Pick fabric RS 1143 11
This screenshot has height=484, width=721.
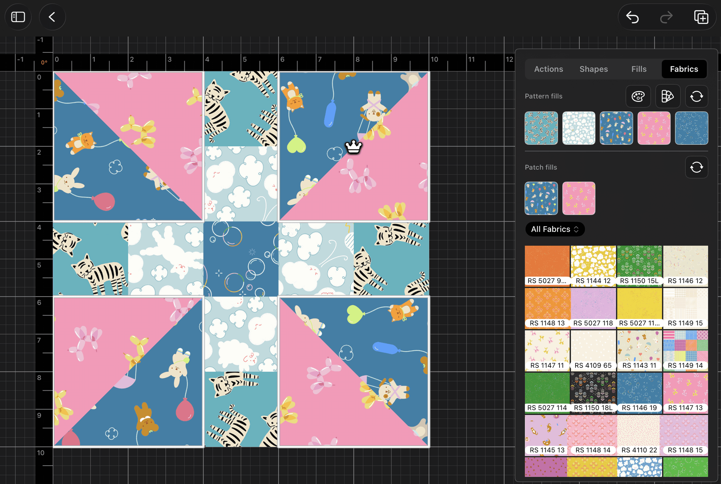click(639, 350)
